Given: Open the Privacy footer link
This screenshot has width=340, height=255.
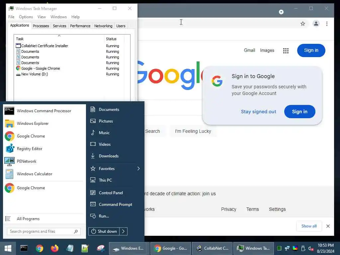Looking at the screenshot, I should tap(228, 209).
